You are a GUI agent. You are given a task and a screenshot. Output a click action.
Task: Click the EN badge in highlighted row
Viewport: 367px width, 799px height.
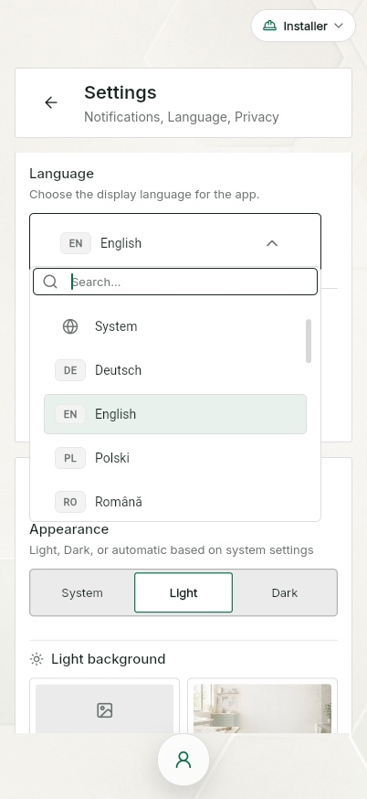click(70, 414)
